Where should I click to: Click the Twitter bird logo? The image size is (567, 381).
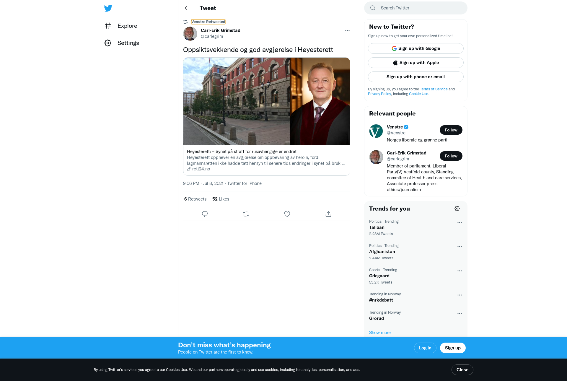coord(108,8)
